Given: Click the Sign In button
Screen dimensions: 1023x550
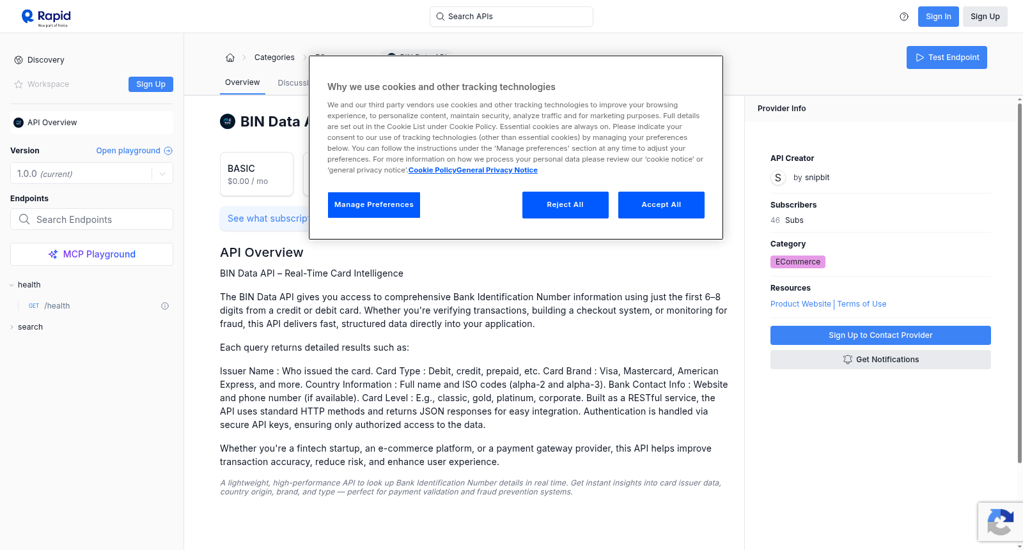Looking at the screenshot, I should point(939,17).
